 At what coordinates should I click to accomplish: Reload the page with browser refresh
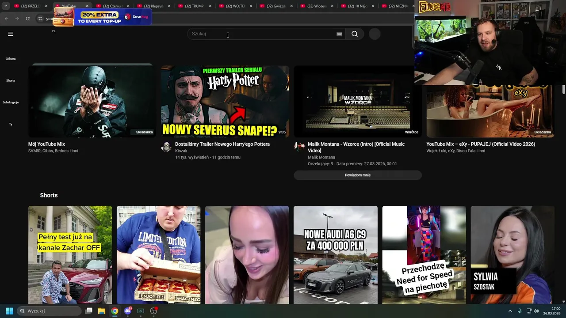click(27, 19)
